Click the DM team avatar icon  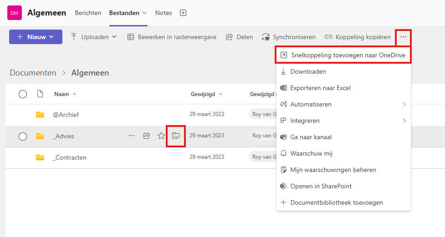[15, 13]
